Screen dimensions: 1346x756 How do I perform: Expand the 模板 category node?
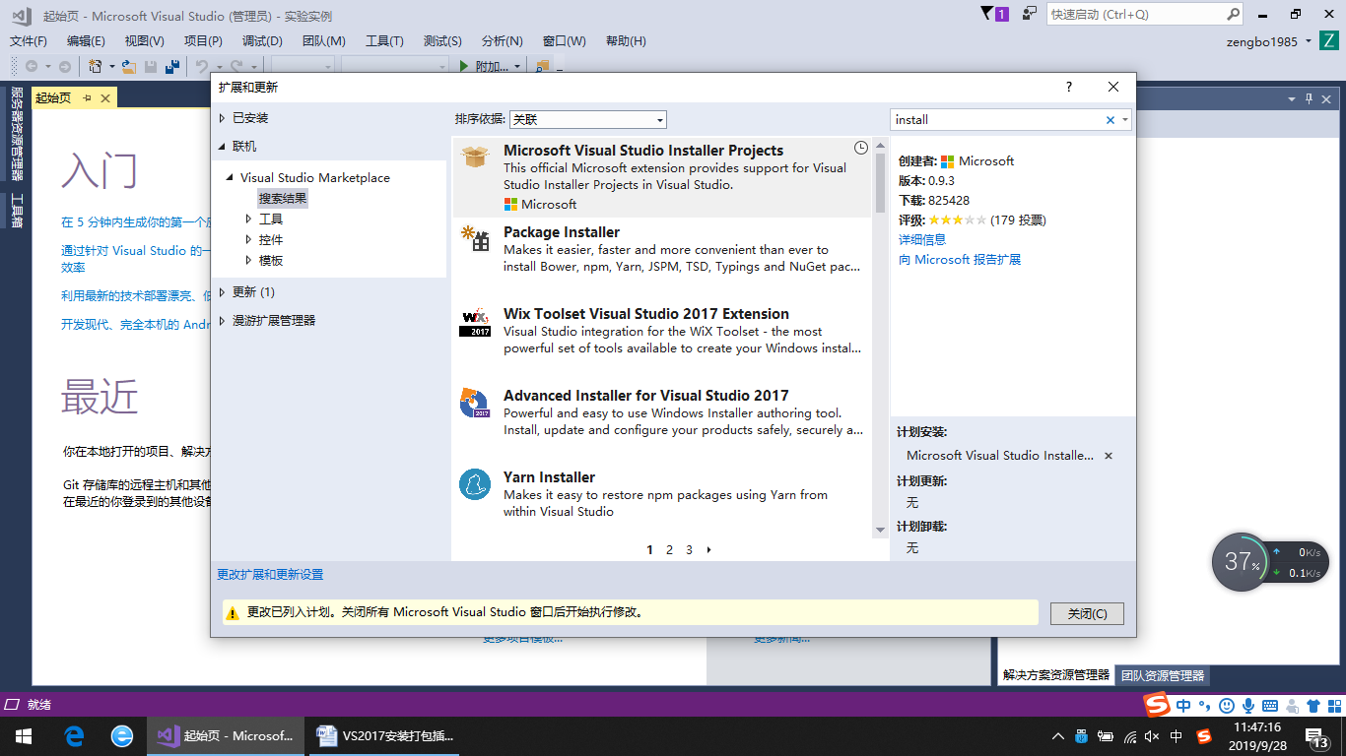pyautogui.click(x=248, y=261)
